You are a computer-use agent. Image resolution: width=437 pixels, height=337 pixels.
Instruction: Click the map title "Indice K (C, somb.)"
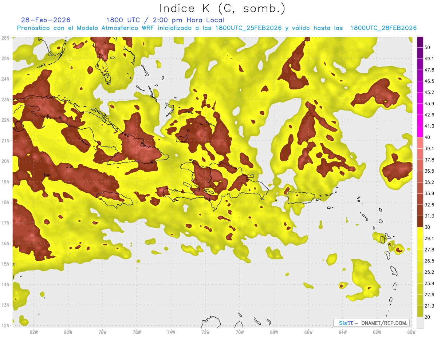click(223, 9)
